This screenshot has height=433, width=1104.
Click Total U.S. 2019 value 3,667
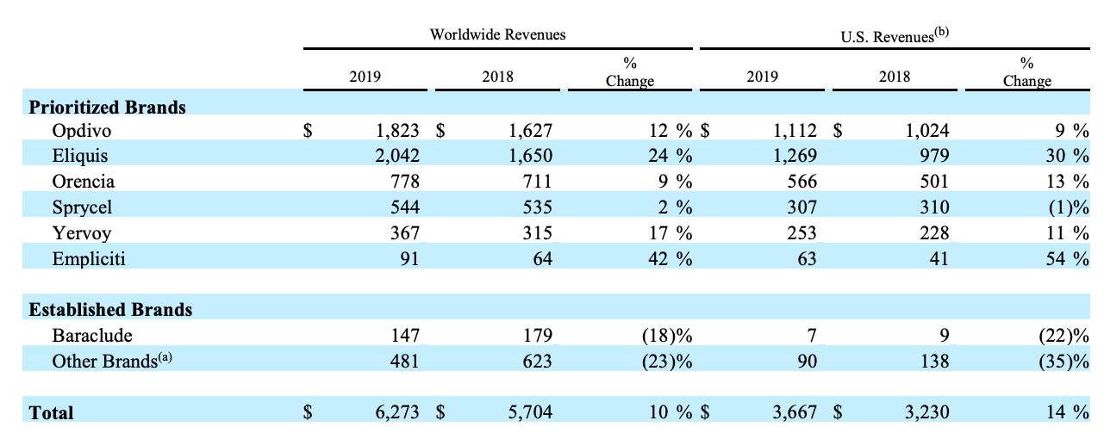[795, 412]
